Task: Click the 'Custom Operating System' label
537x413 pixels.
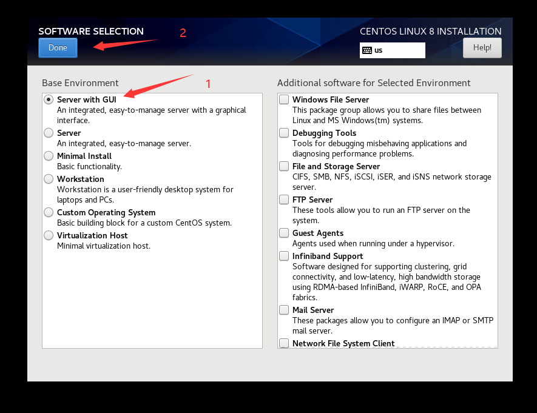Action: [106, 212]
